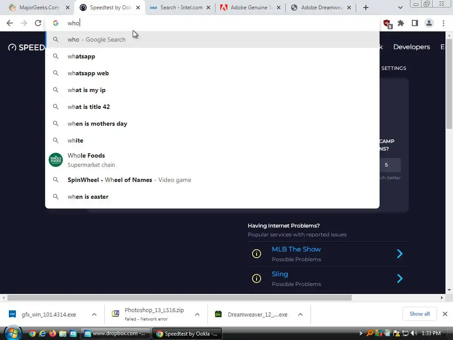453x340 pixels.
Task: Switch to the www.dropbox.com taskbar window
Action: (x=115, y=334)
